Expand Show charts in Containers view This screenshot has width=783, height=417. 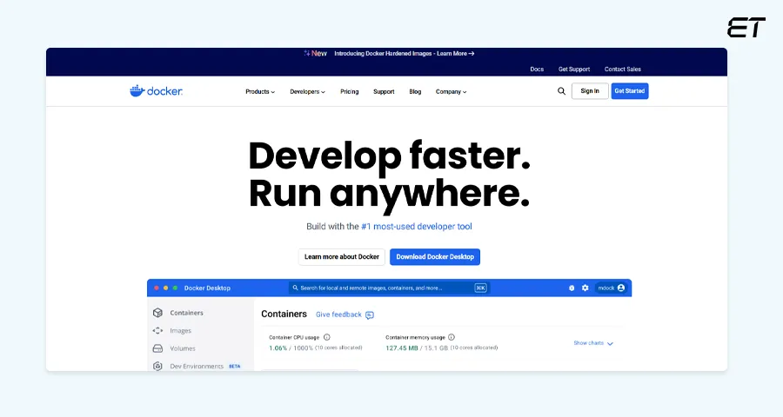pyautogui.click(x=593, y=343)
